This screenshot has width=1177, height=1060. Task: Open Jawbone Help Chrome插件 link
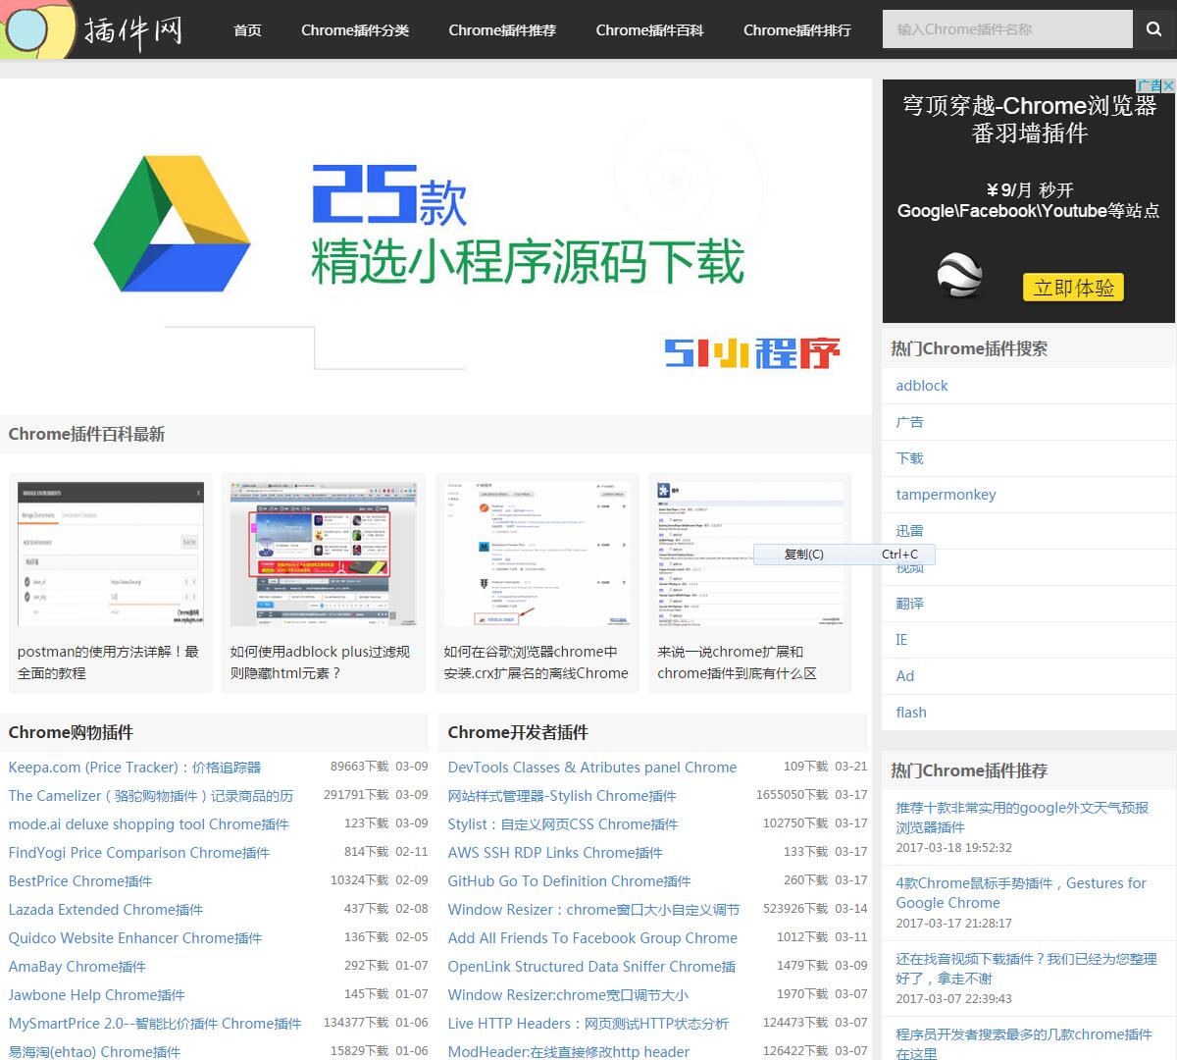96,995
